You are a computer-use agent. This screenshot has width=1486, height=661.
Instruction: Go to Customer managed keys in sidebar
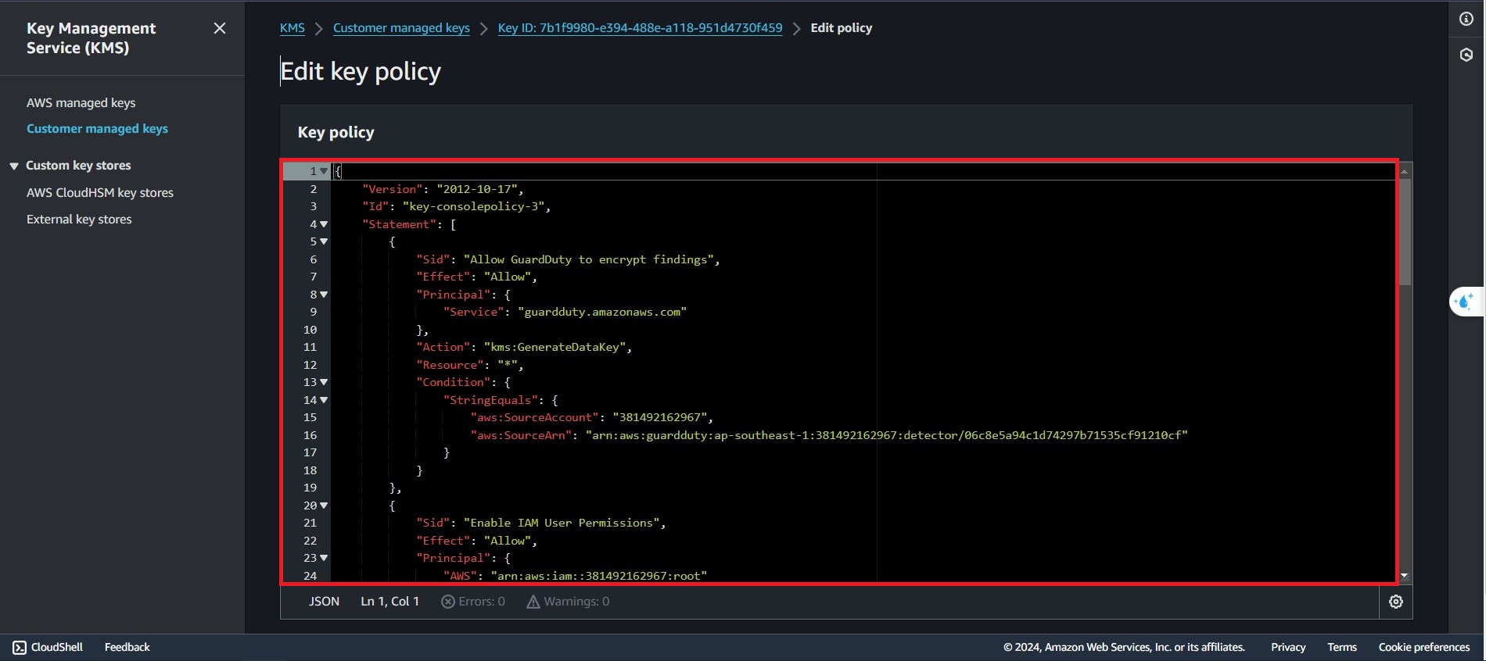pos(97,128)
